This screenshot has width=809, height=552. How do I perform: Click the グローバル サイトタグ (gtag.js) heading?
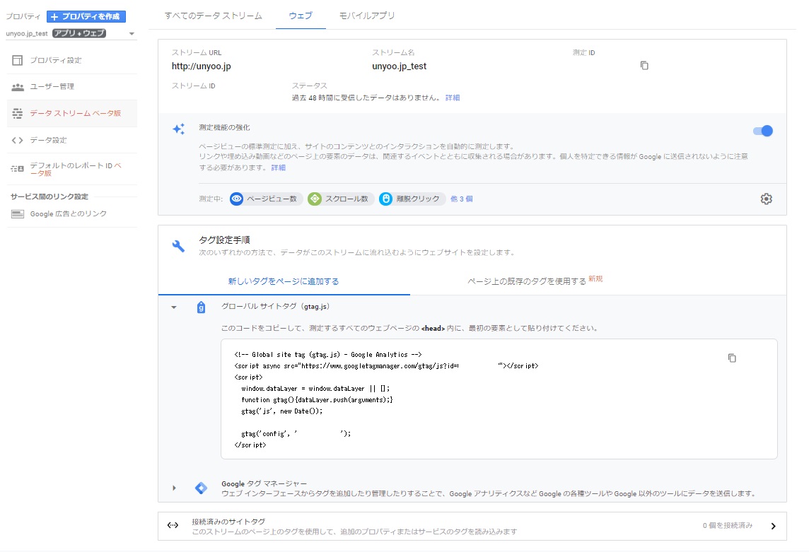point(276,307)
